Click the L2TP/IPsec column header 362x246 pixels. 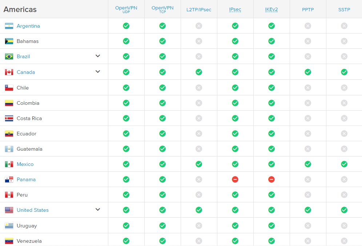[199, 10]
